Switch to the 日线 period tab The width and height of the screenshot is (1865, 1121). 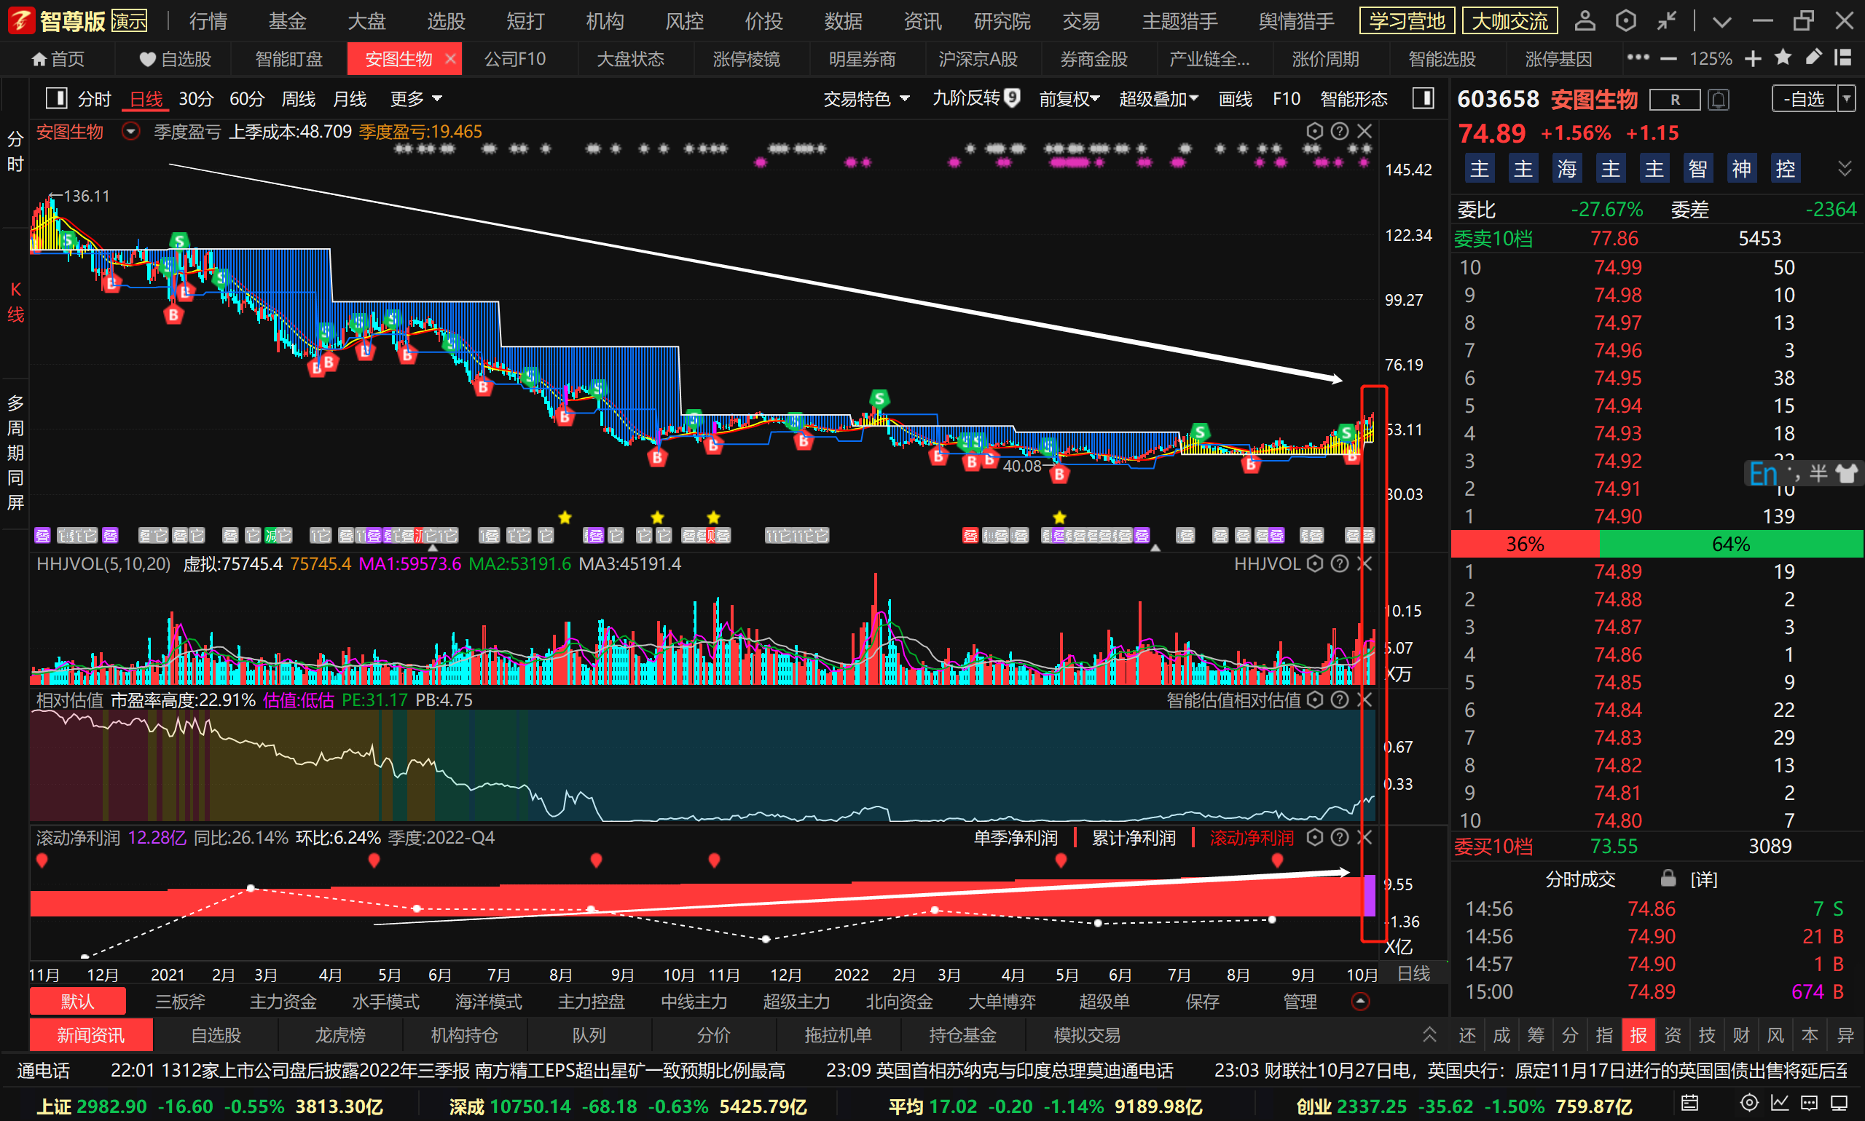coord(146,99)
